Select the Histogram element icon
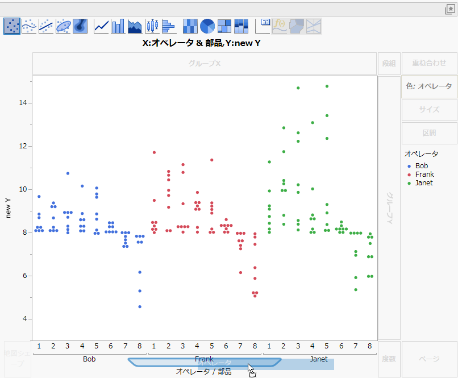The image size is (458, 378). [x=169, y=26]
